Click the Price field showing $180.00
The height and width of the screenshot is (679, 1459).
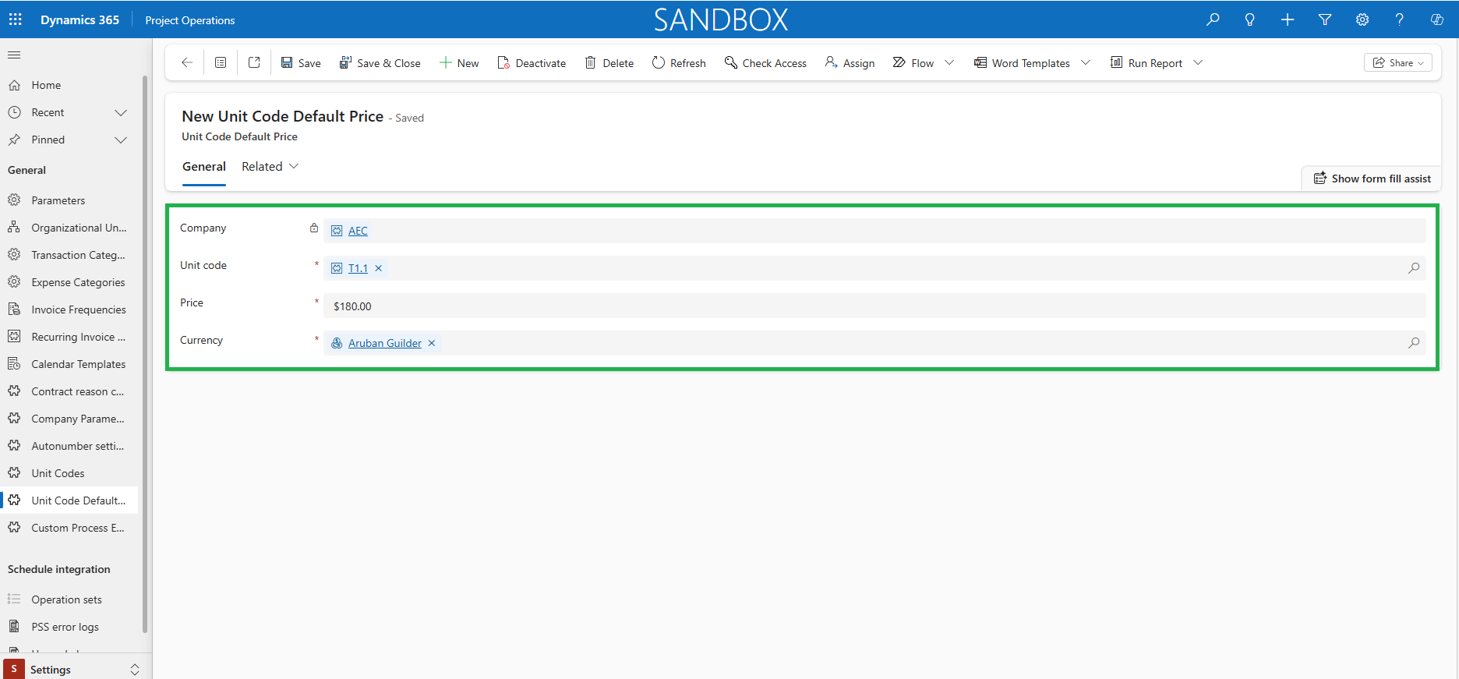pos(874,306)
